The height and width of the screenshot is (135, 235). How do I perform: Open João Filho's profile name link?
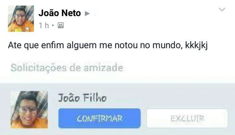(x=82, y=98)
